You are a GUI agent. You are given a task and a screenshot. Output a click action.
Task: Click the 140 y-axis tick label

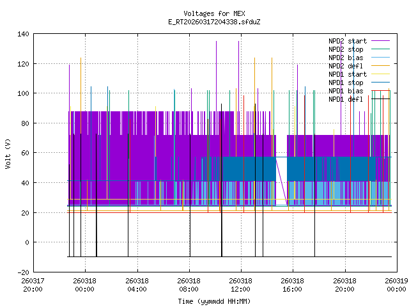tap(22, 34)
